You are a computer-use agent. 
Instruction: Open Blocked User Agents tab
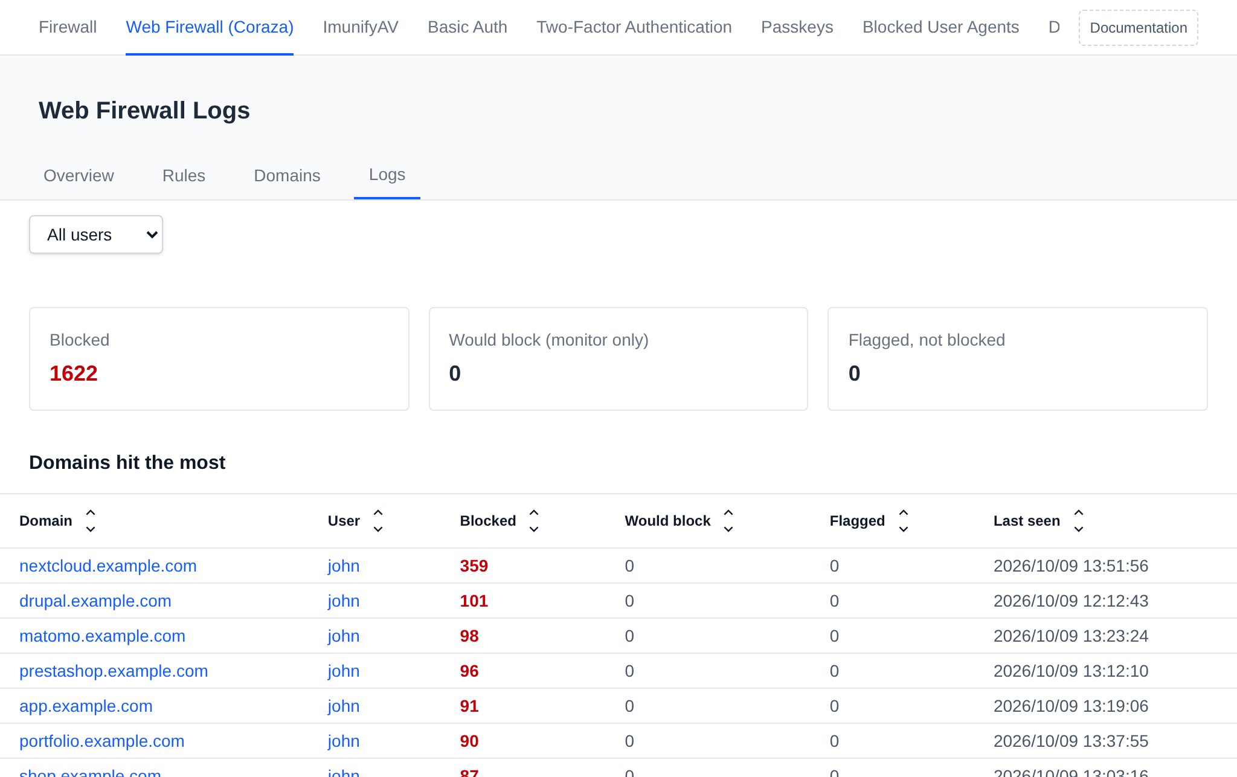(x=940, y=27)
